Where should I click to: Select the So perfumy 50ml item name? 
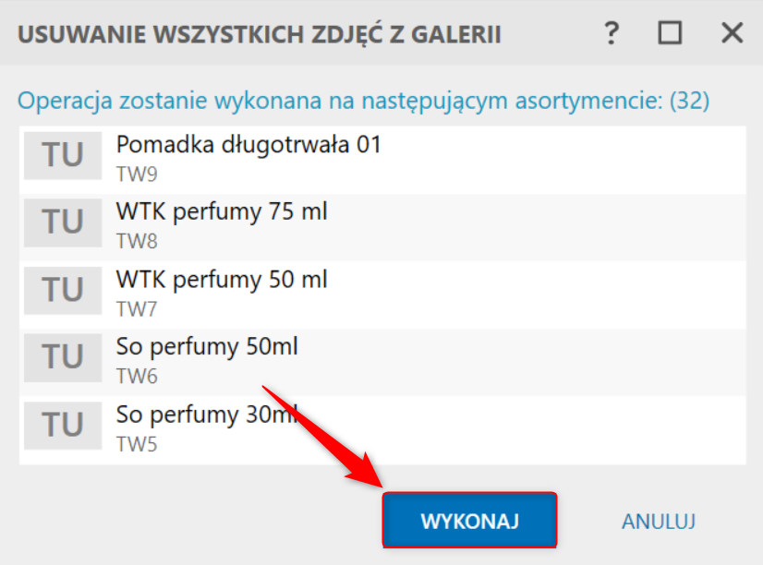pos(207,348)
